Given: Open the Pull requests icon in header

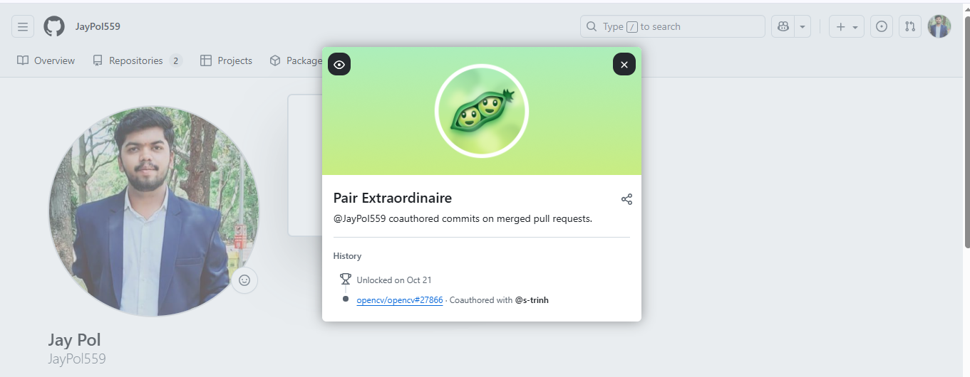Looking at the screenshot, I should click(910, 26).
